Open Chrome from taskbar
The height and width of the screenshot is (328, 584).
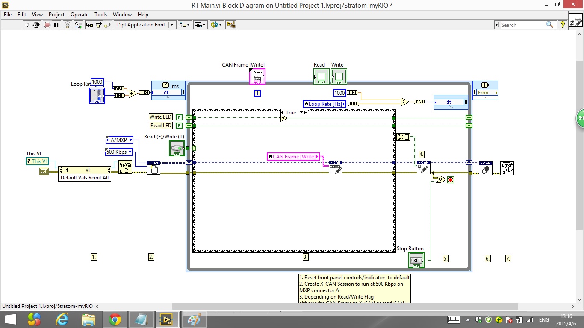(x=115, y=319)
